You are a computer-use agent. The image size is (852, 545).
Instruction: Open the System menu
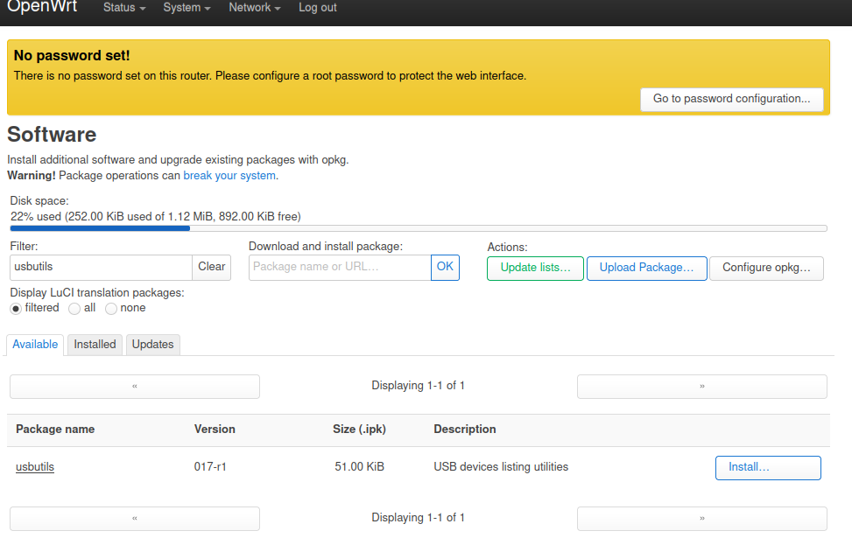(184, 8)
